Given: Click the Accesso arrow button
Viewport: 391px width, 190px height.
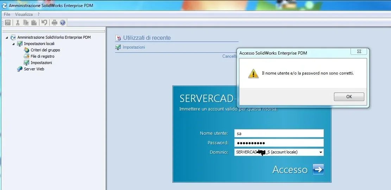Looking at the screenshot, I should [x=318, y=169].
